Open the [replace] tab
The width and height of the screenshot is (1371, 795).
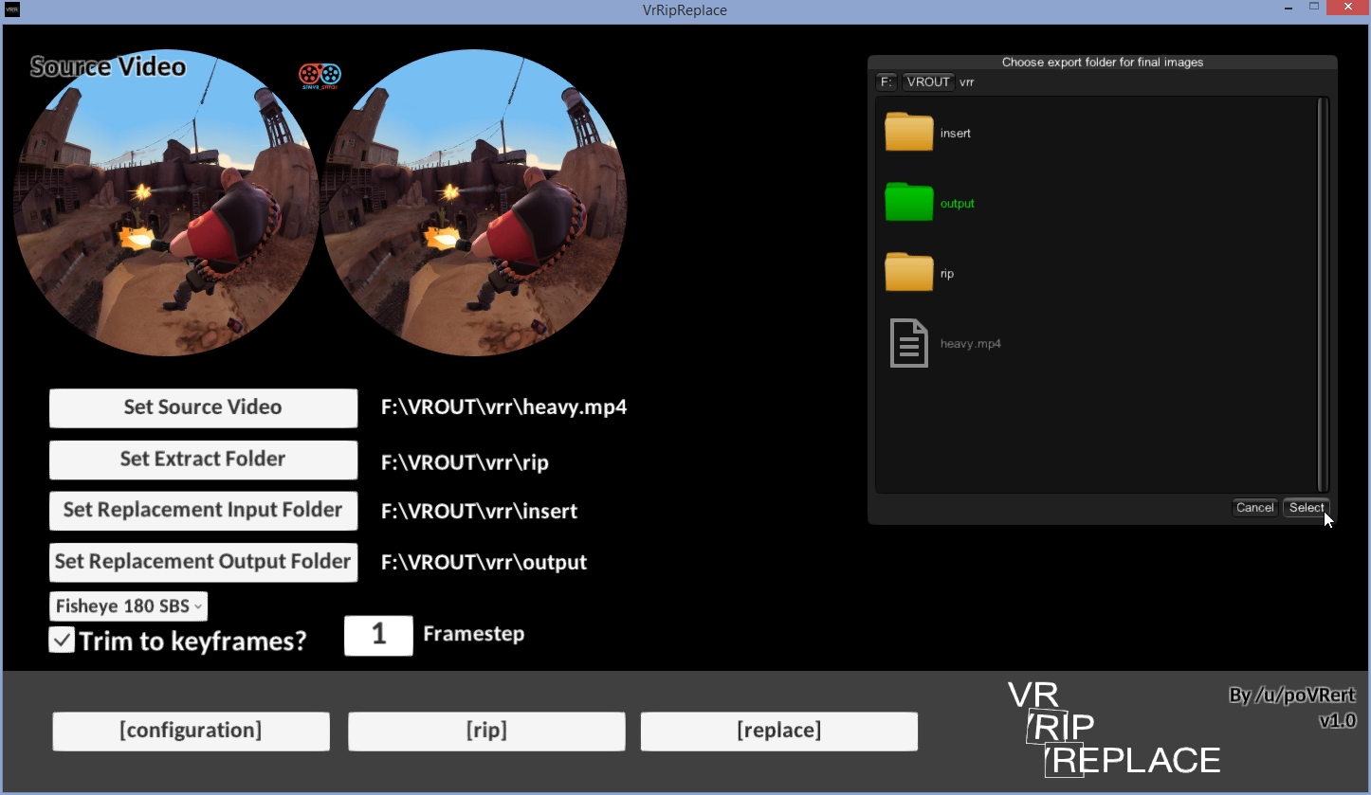[778, 731]
